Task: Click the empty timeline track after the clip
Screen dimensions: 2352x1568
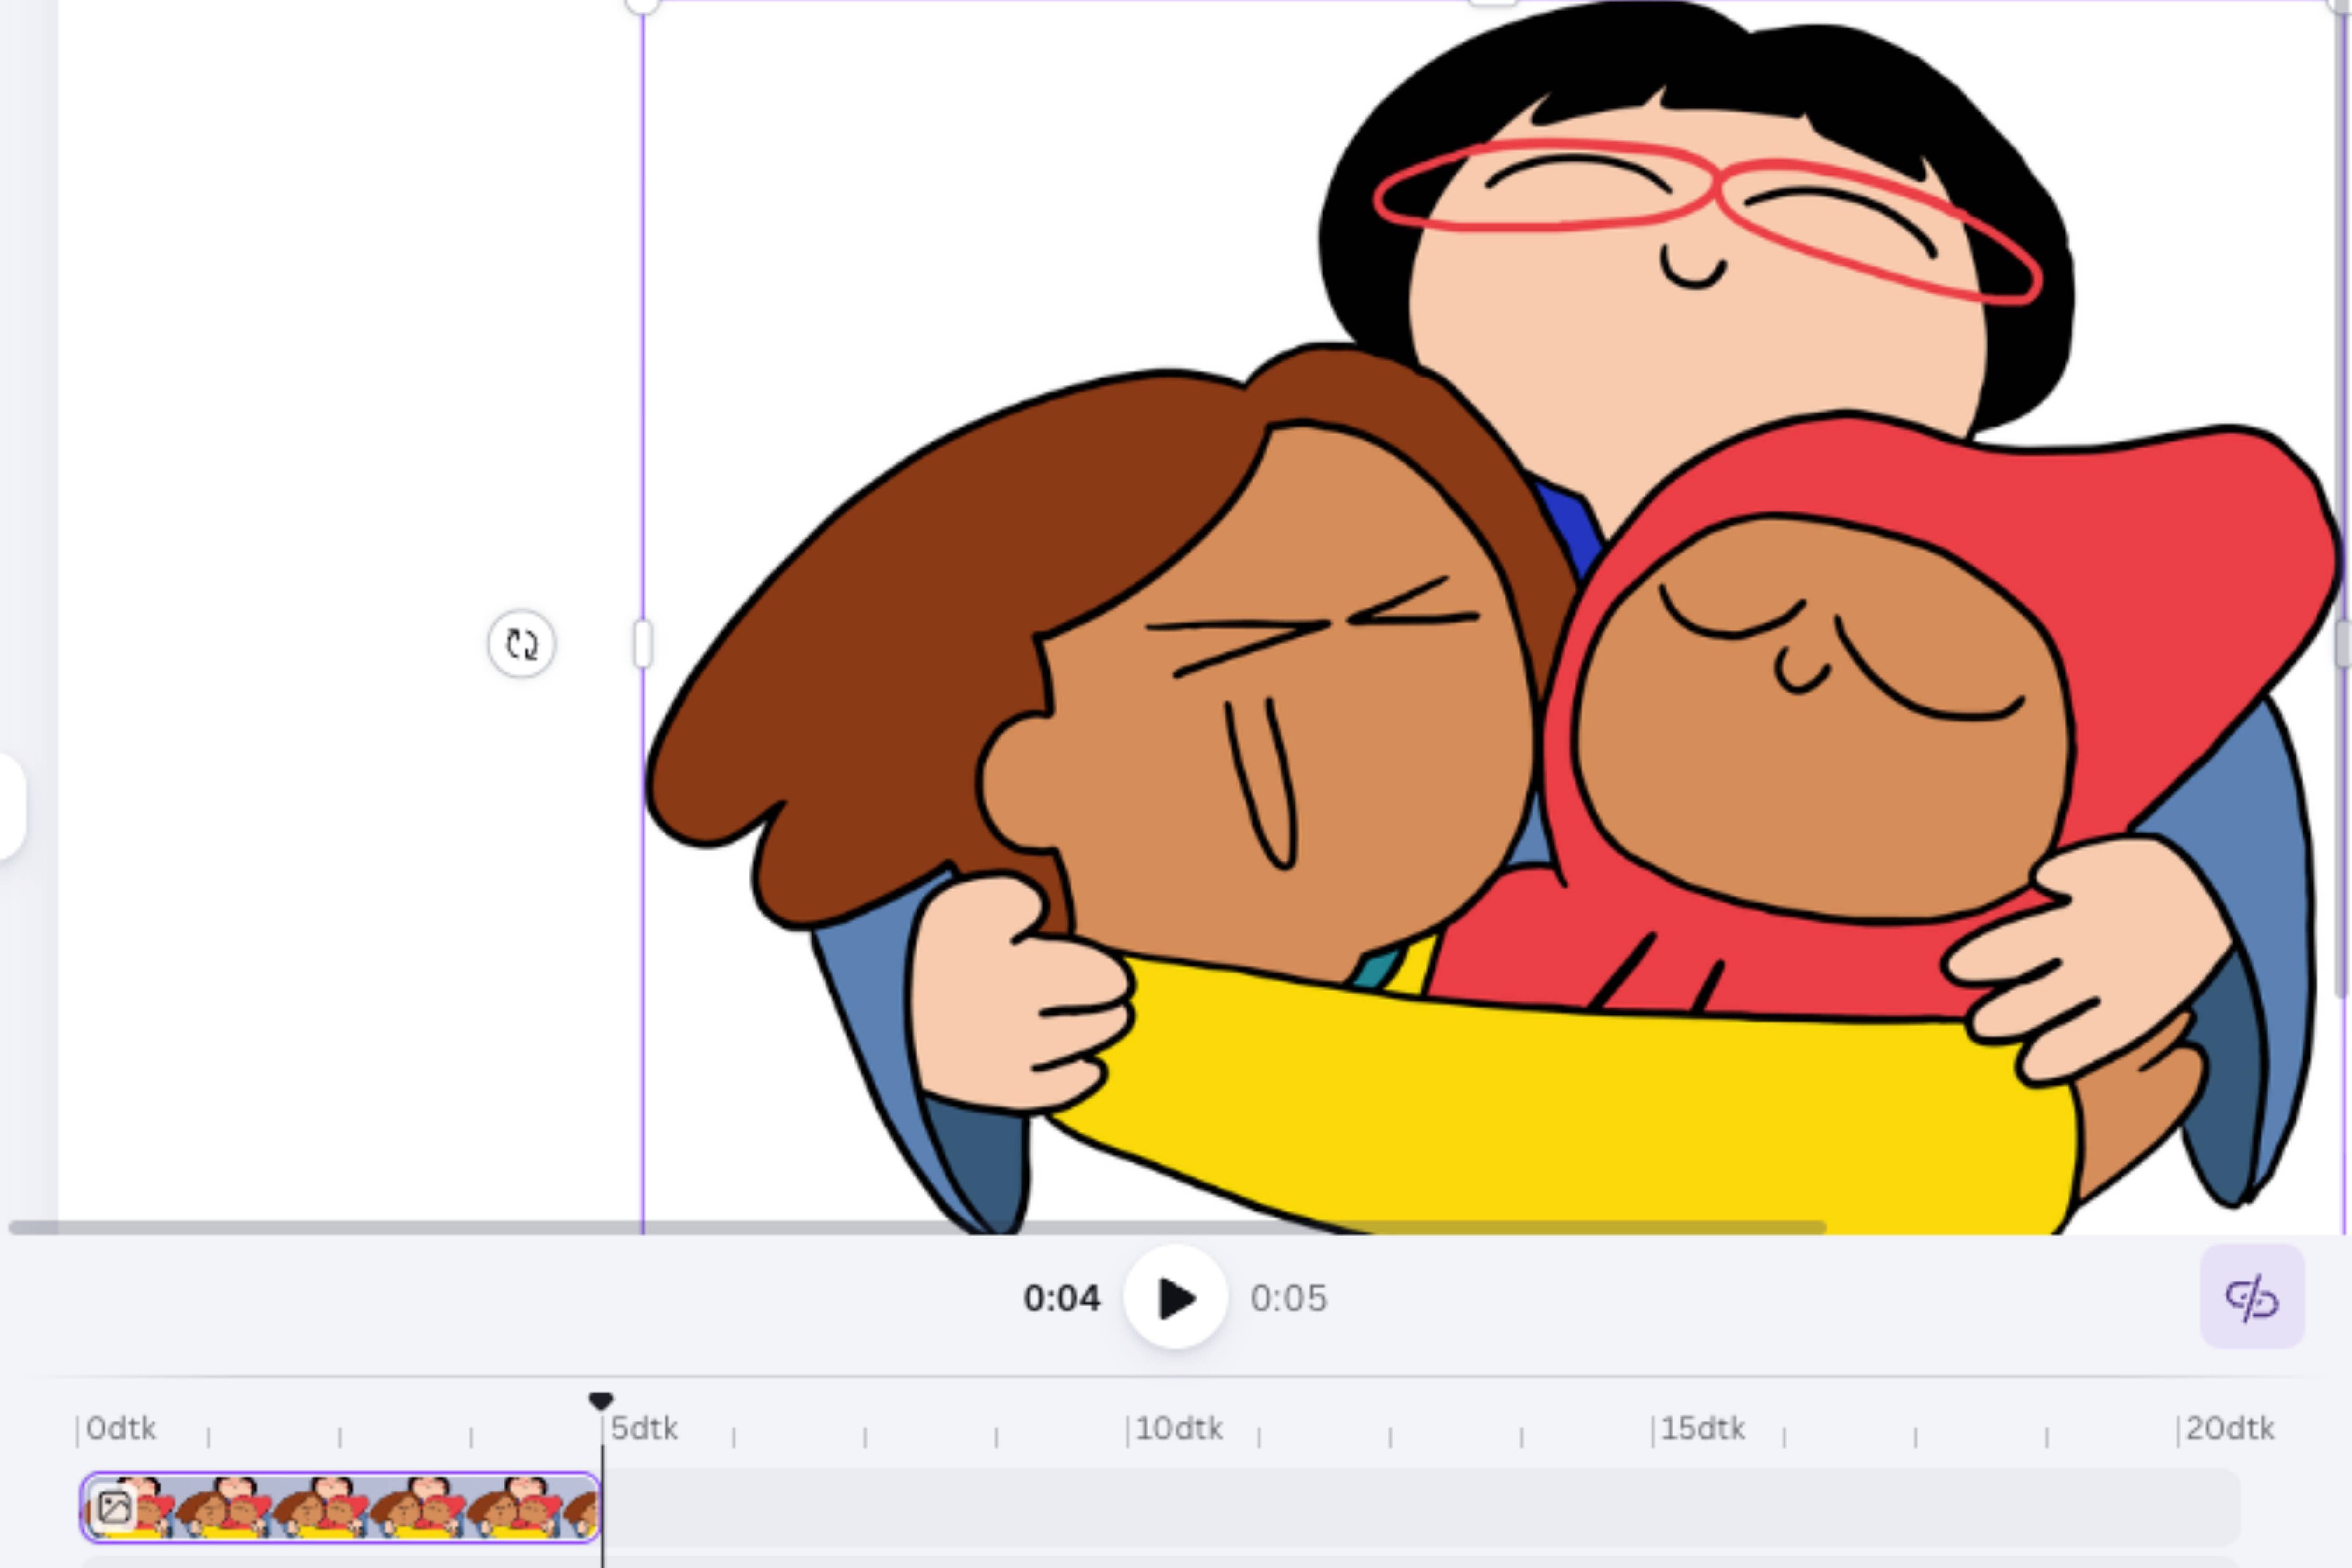Action: click(1420, 1507)
